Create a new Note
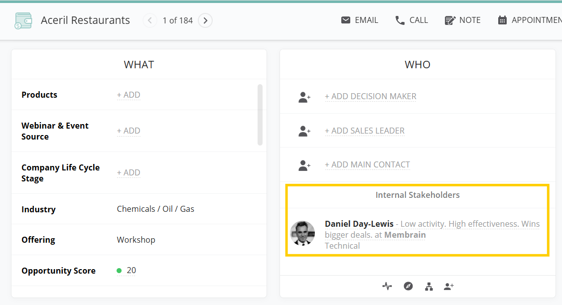Image resolution: width=562 pixels, height=305 pixels. tap(462, 20)
